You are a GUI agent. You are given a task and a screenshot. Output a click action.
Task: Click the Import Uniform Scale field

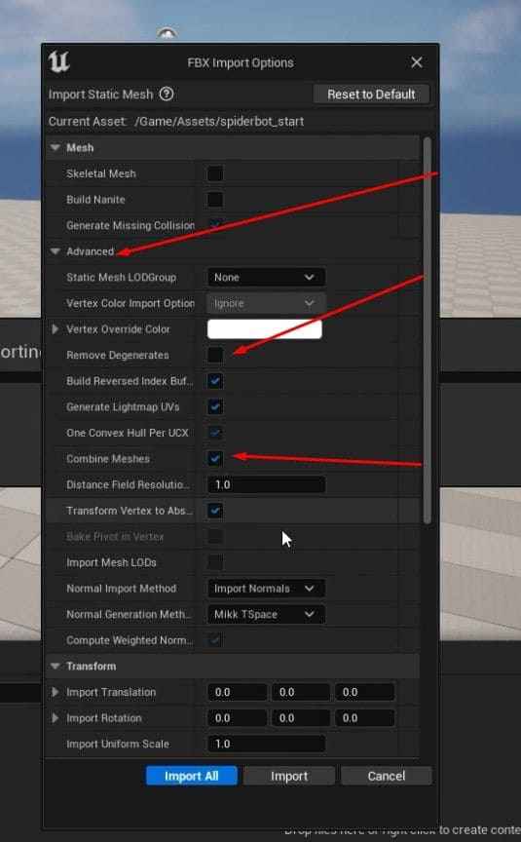coord(266,744)
